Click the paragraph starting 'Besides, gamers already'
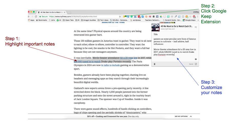This screenshot has height=123, width=229. point(111,79)
